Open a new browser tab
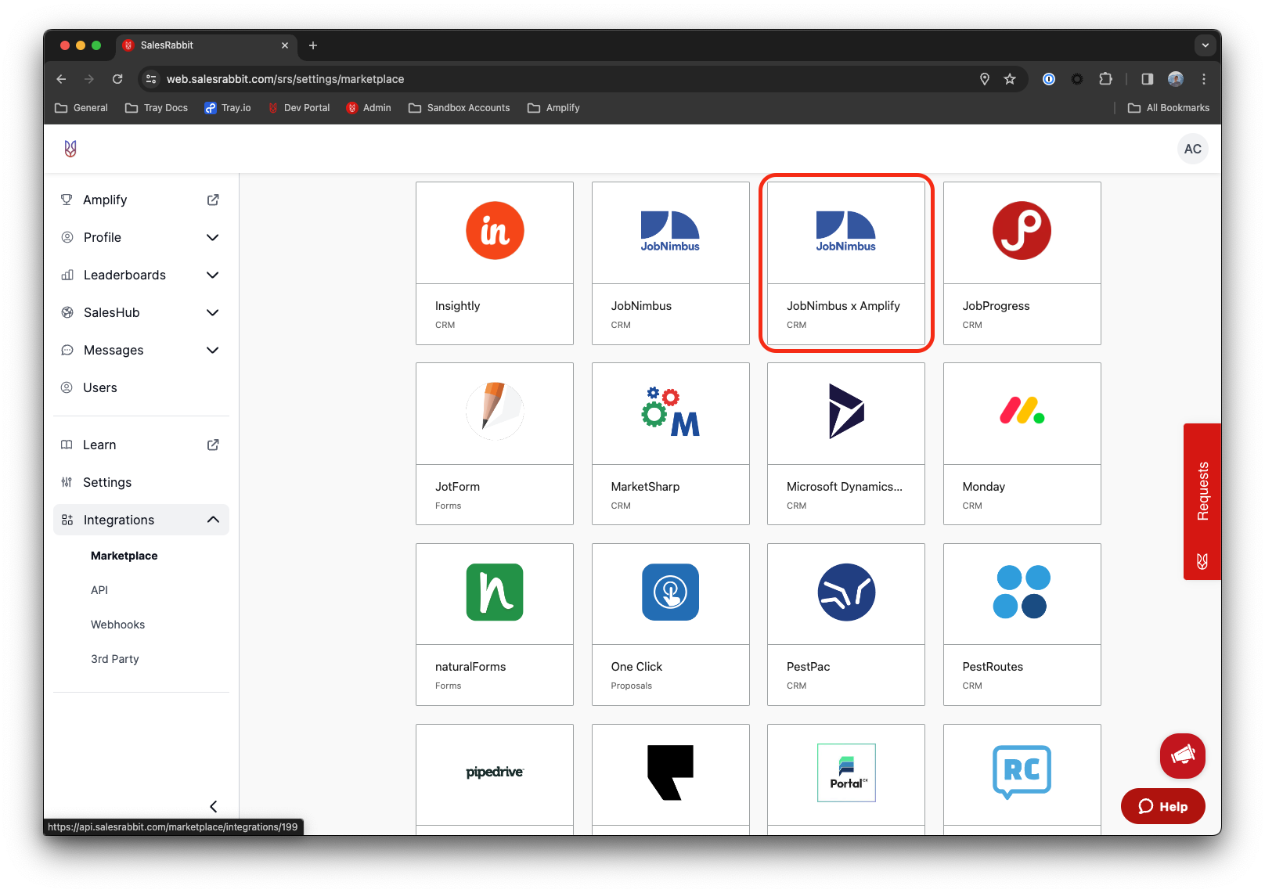Viewport: 1265px width, 893px height. (313, 45)
